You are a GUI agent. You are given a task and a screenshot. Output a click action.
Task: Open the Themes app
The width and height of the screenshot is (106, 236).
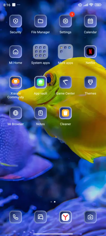(90, 82)
